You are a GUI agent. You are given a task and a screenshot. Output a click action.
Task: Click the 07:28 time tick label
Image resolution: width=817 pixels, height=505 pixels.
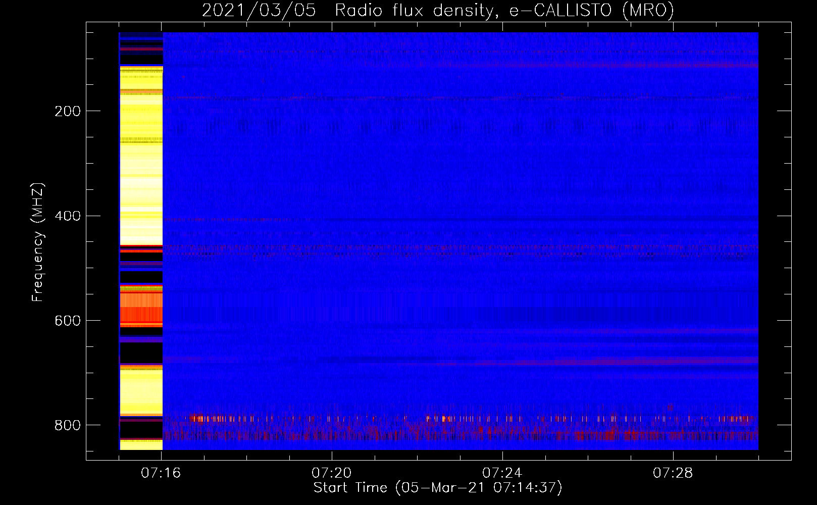tap(673, 473)
